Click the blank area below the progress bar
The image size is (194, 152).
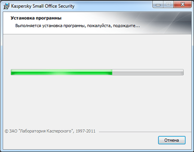click(x=97, y=101)
